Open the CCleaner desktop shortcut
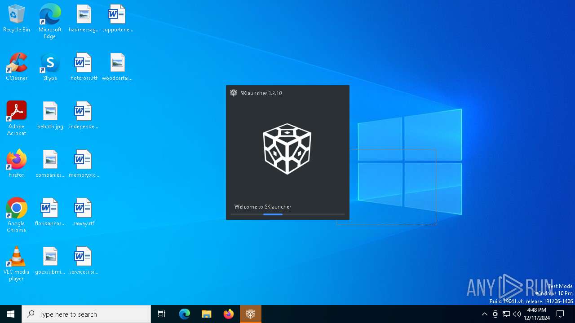Screen dimensions: 575x323 (17, 67)
